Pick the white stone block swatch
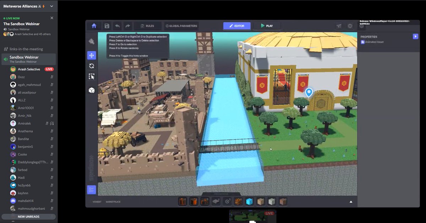This screenshot has height=223, width=426. 272,202
